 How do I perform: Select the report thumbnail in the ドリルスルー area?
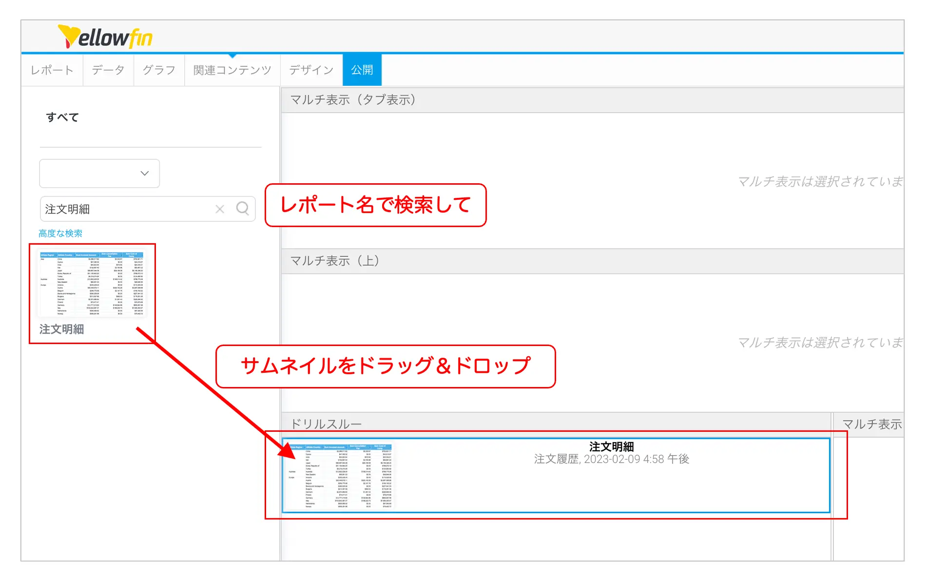340,476
